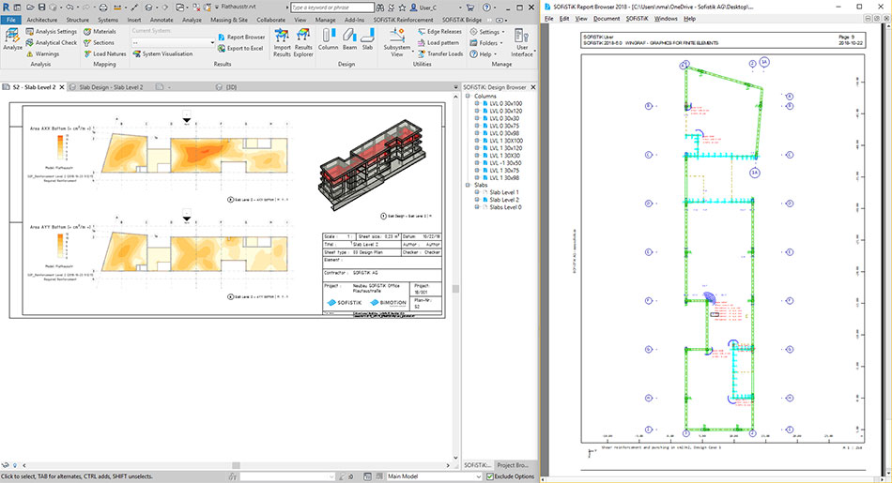The height and width of the screenshot is (483, 892).
Task: Click Import Results
Action: [x=283, y=42]
